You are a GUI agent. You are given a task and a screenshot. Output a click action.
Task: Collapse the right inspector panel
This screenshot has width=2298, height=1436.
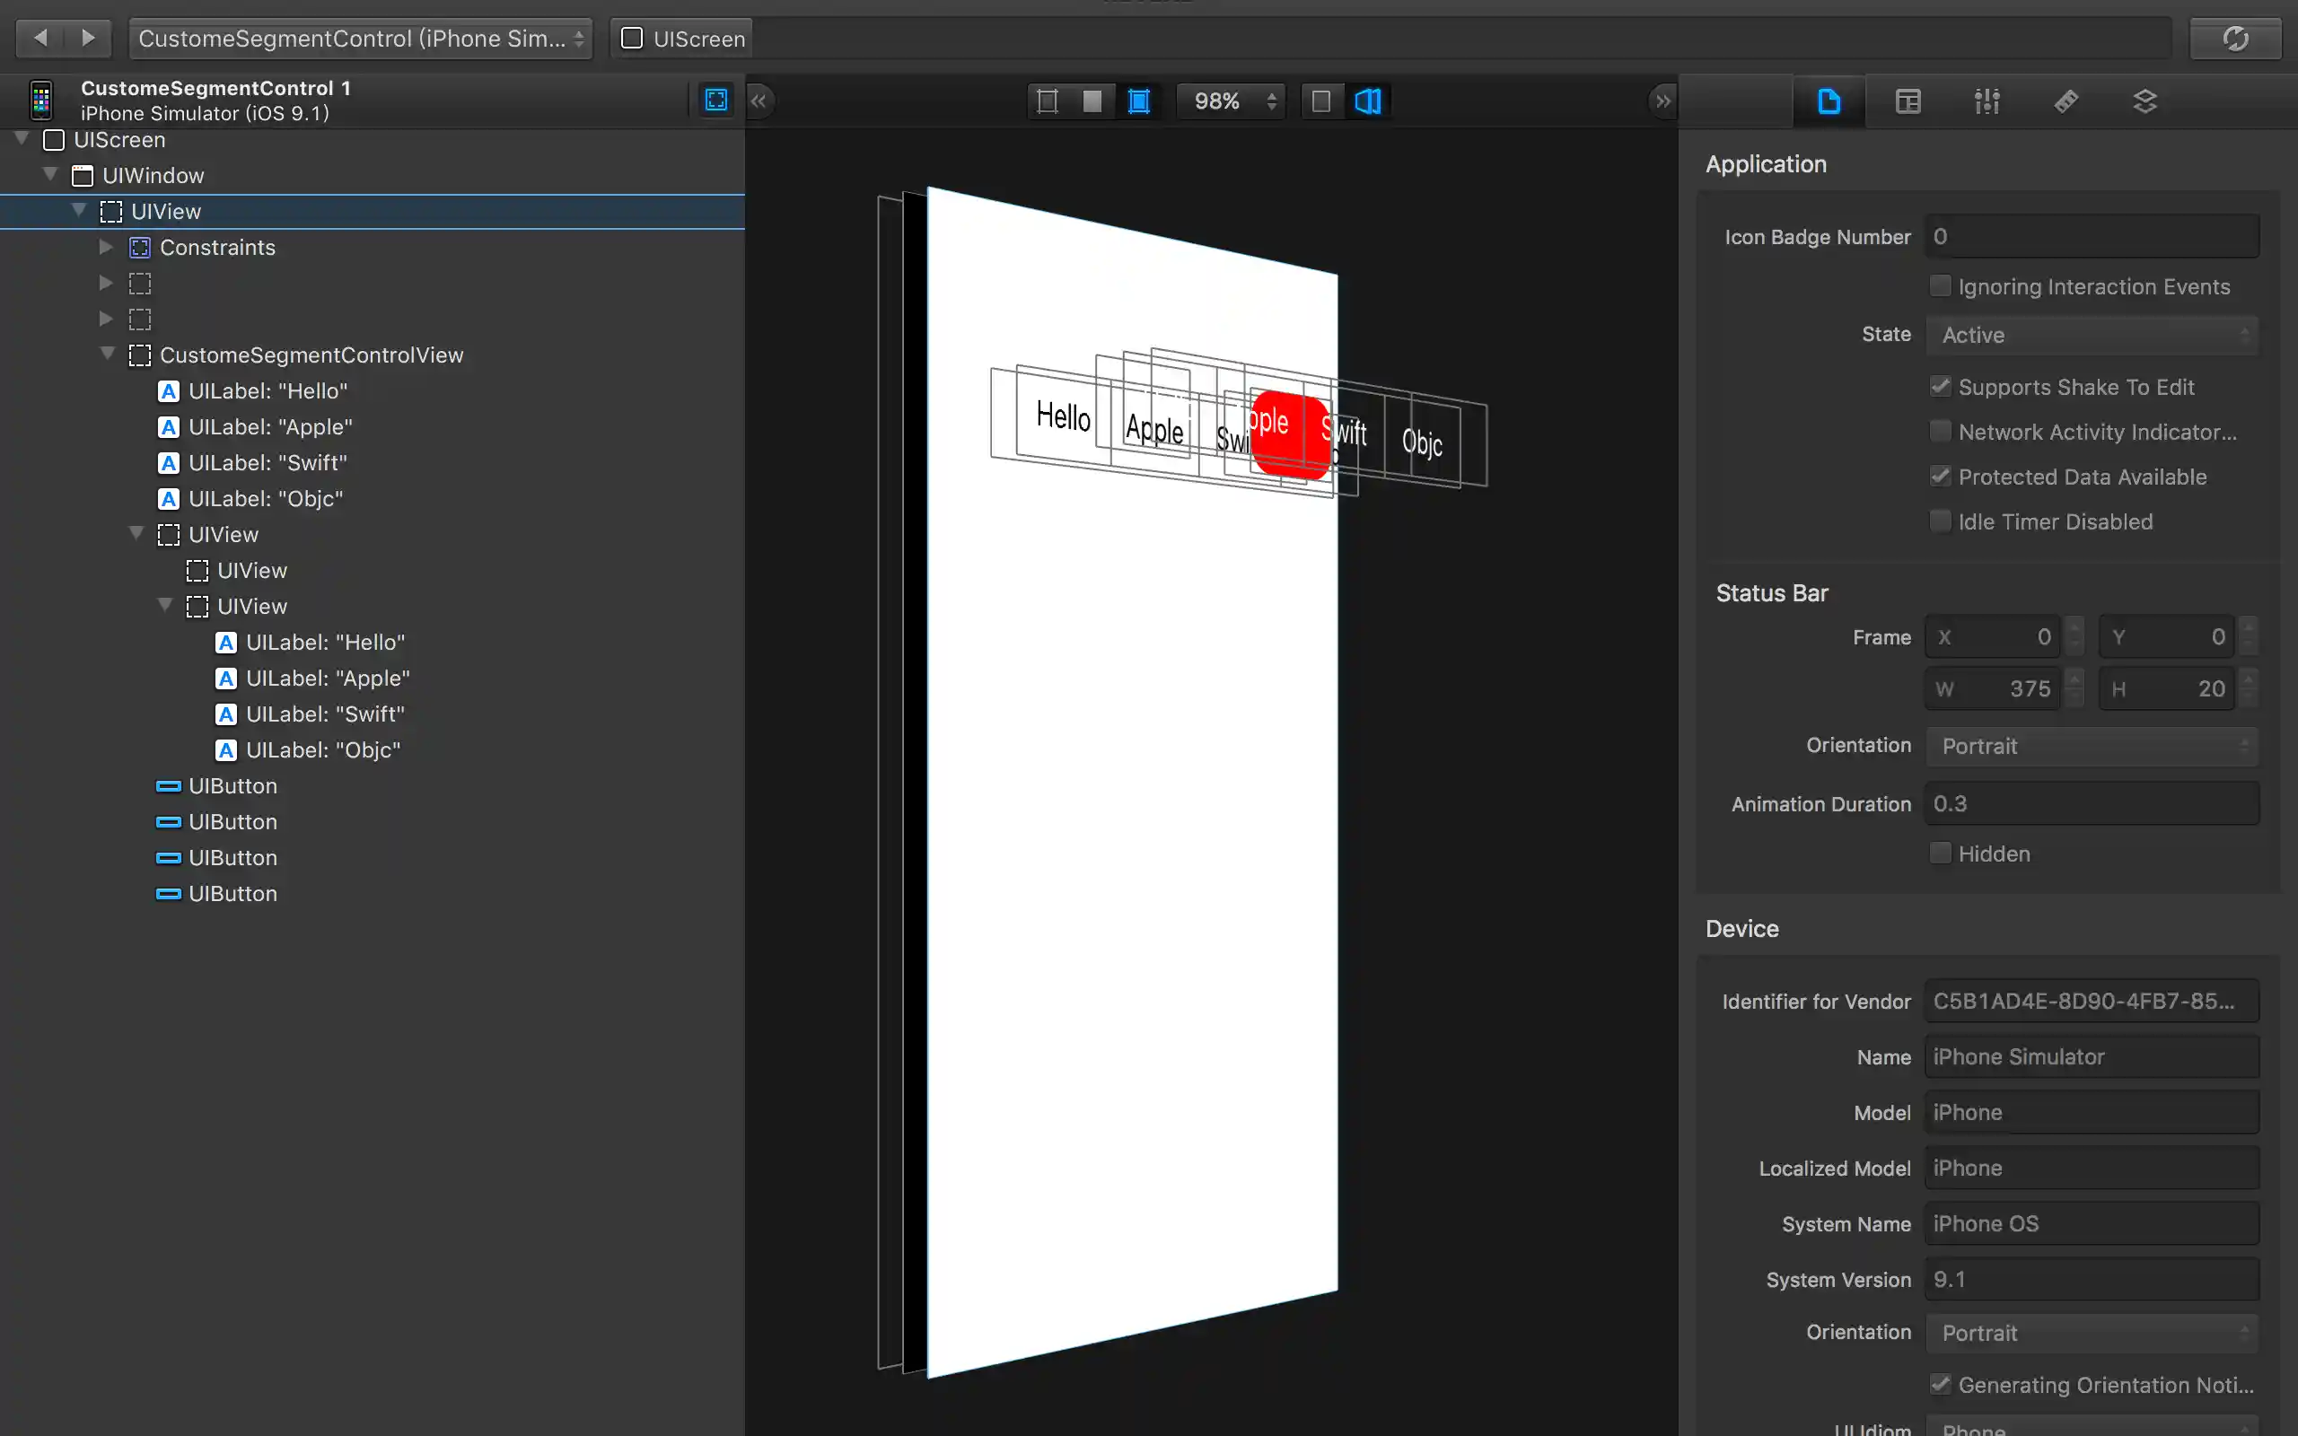tap(1662, 101)
